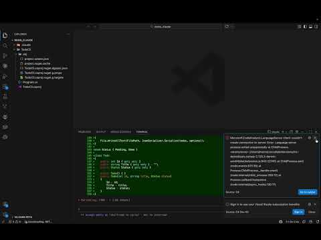
Task: Switch to the Debug Console tab
Action: 120,132
